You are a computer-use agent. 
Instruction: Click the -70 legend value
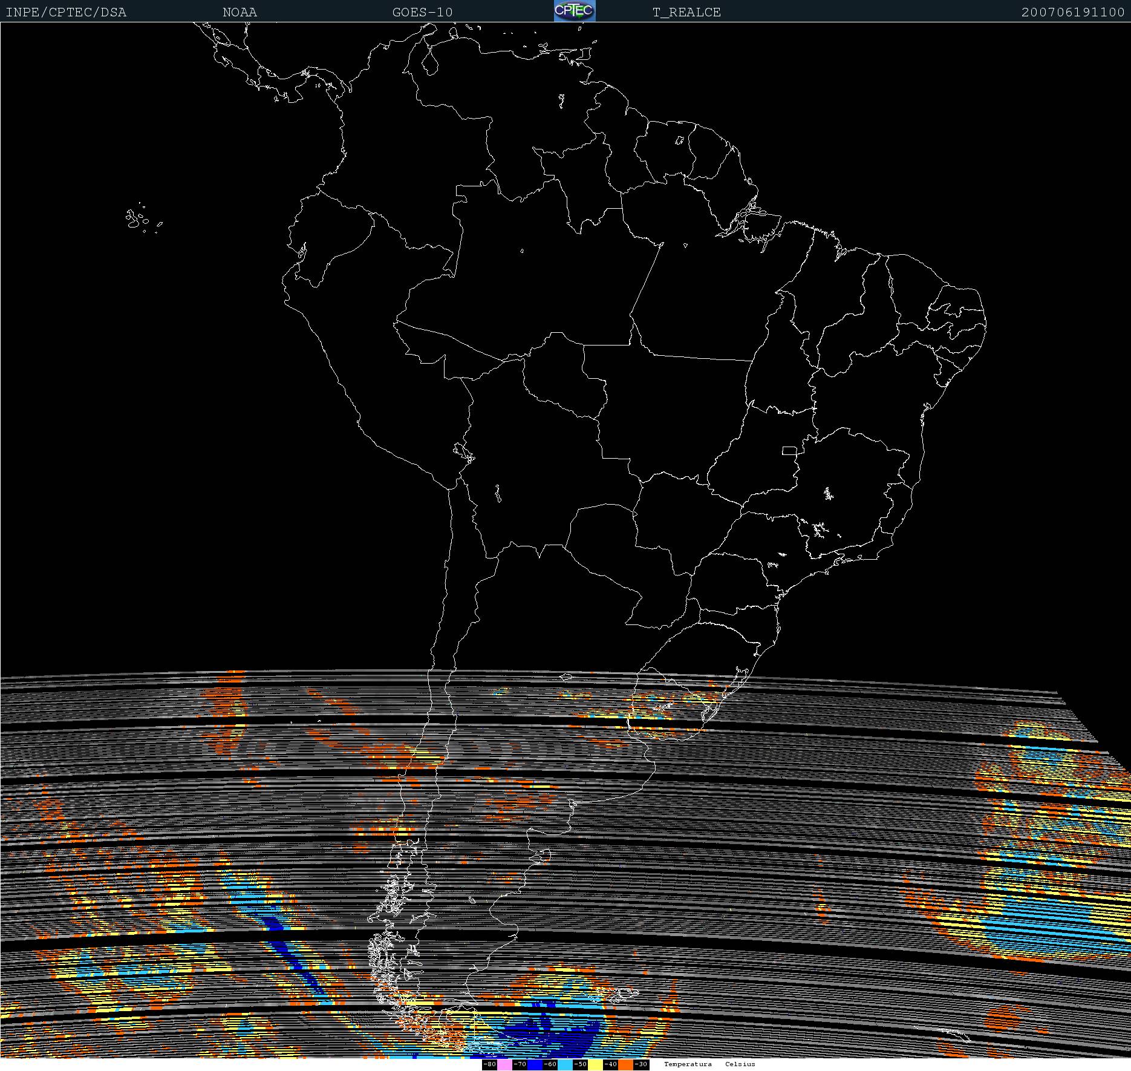(x=520, y=1064)
